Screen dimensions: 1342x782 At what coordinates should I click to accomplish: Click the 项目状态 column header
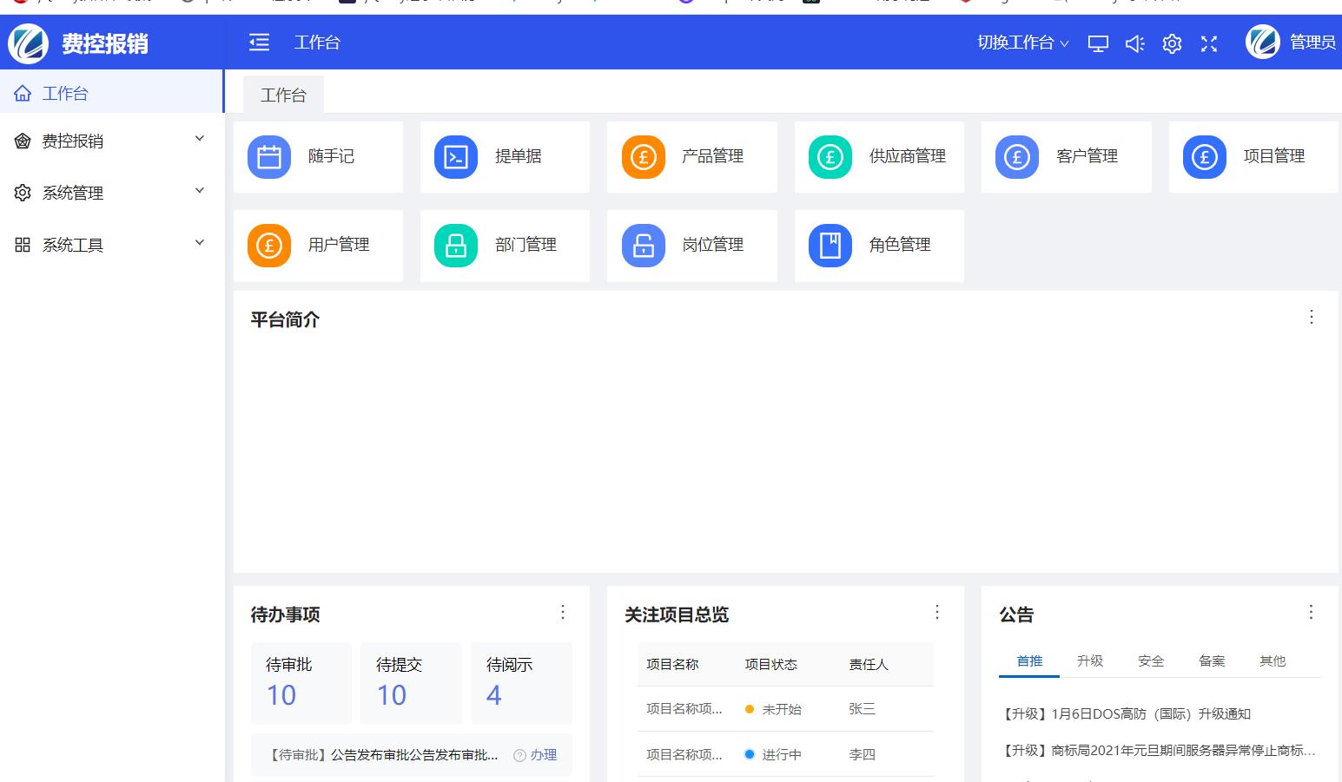770,665
